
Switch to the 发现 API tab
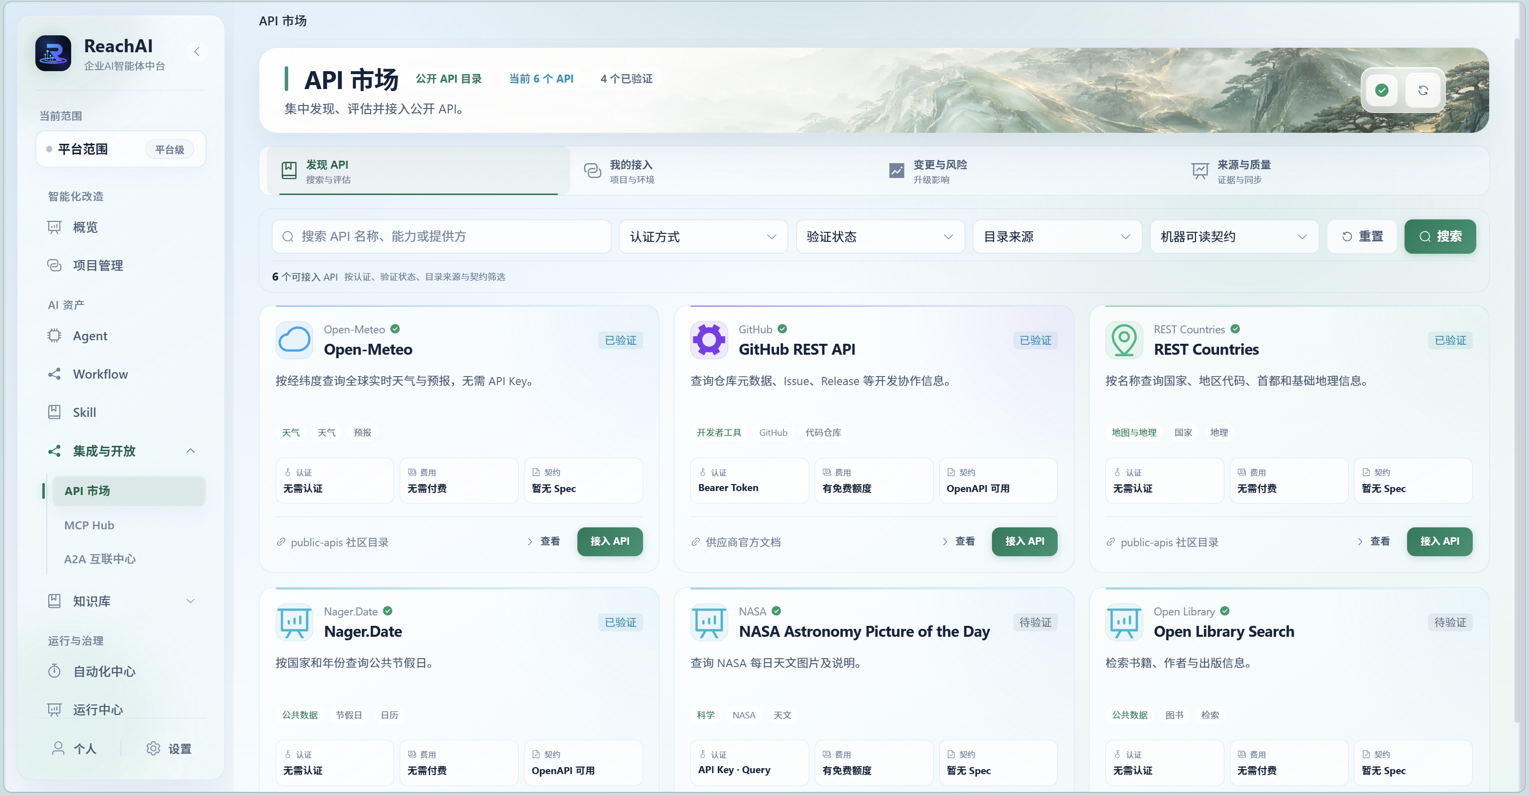point(419,171)
